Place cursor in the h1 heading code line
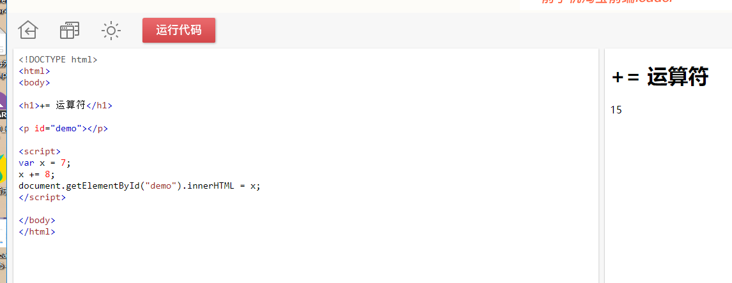This screenshot has height=283, width=732. 65,105
